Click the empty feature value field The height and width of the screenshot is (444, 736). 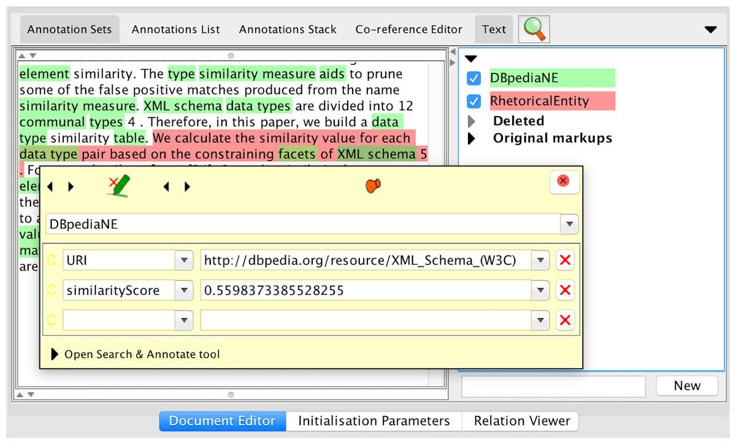pos(366,320)
